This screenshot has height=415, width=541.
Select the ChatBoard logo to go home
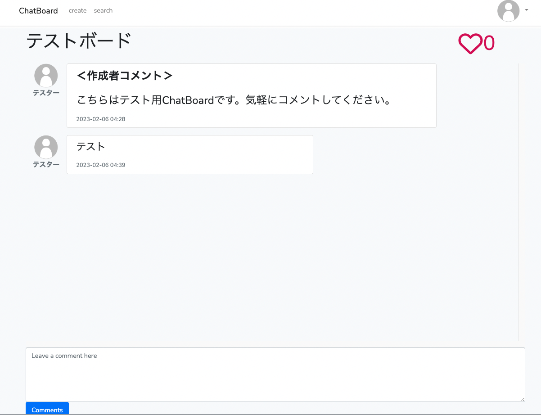click(38, 10)
